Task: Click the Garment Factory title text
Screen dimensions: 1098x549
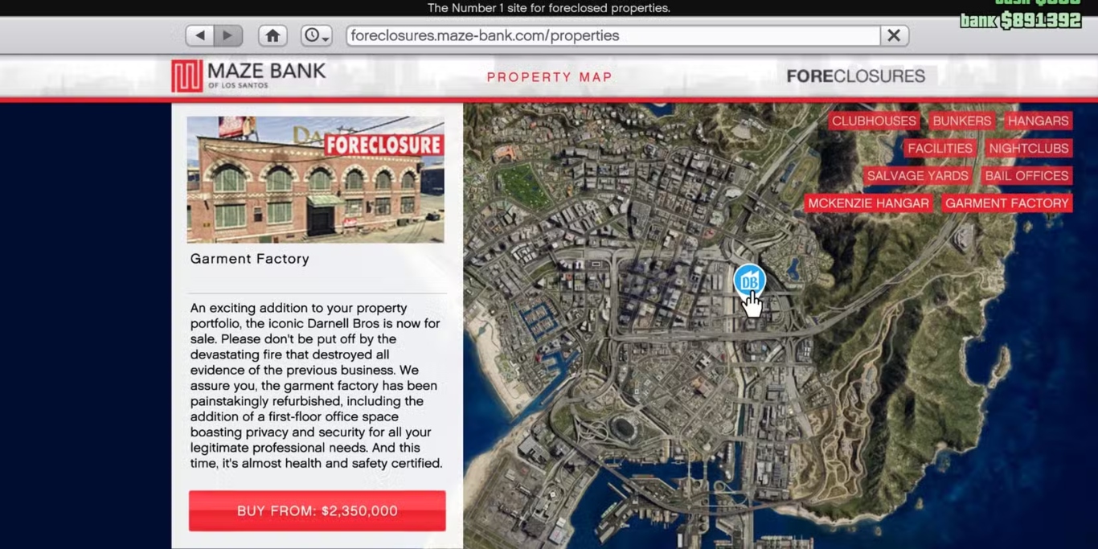Action: point(249,259)
